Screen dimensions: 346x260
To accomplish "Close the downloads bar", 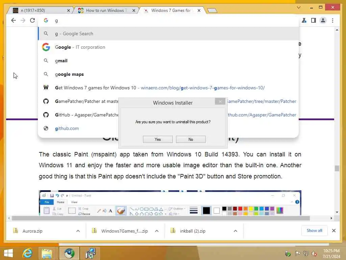I will tap(333, 231).
